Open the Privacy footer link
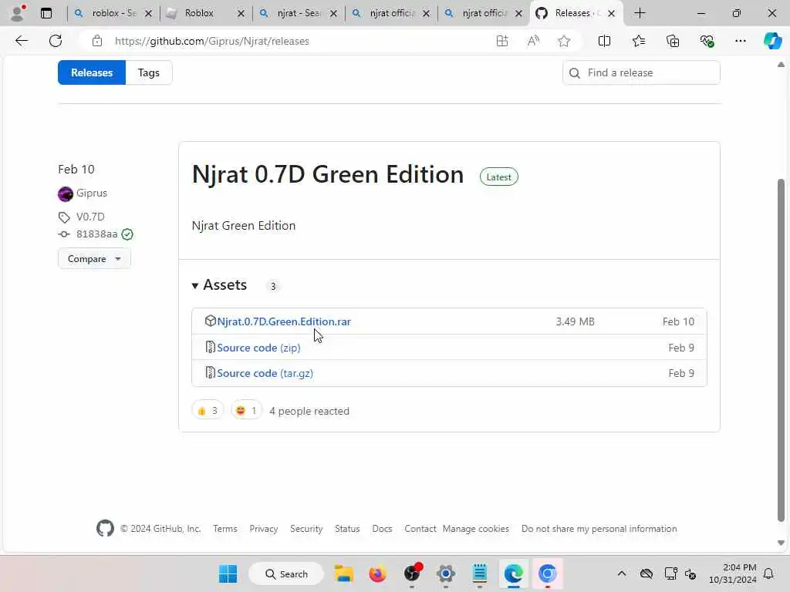This screenshot has height=592, width=790. click(x=264, y=529)
